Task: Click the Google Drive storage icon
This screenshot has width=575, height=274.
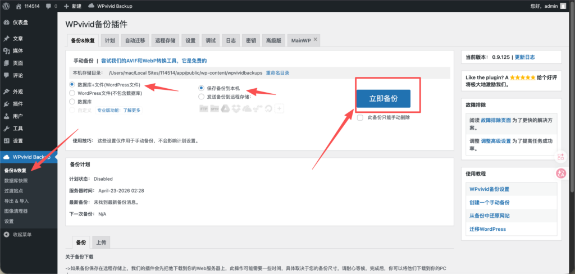Action: (x=226, y=108)
